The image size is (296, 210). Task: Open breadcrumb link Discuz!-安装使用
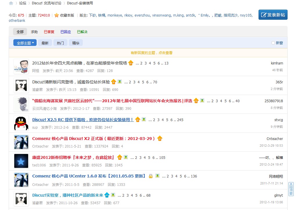80,3
